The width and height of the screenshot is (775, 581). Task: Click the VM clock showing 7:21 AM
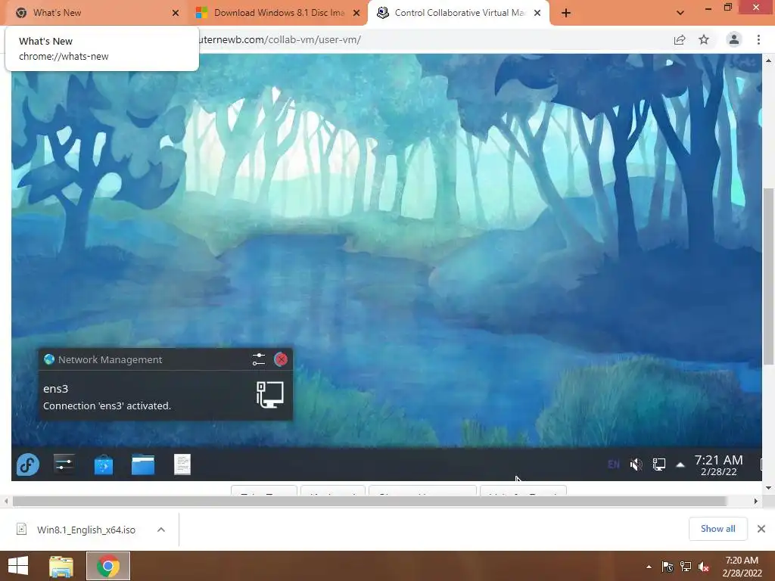[x=719, y=465]
